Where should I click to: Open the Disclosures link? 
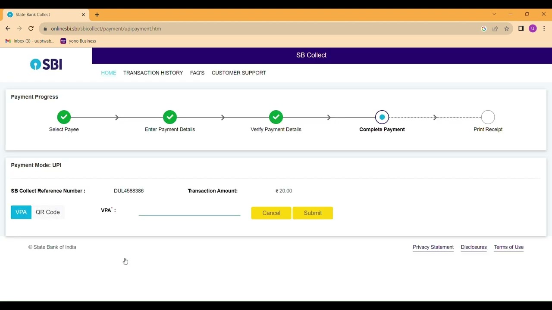[x=474, y=247]
